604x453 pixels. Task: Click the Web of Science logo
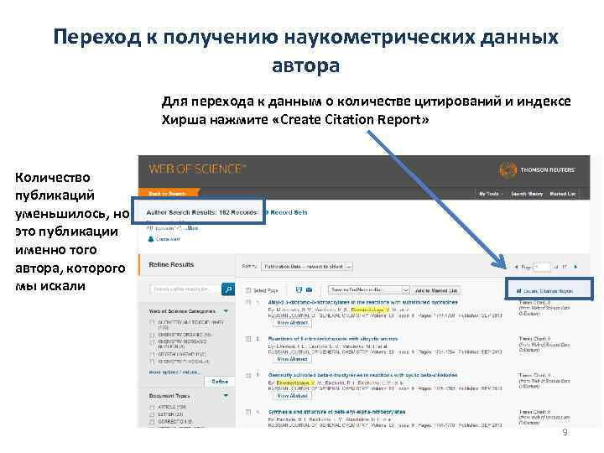pyautogui.click(x=197, y=169)
